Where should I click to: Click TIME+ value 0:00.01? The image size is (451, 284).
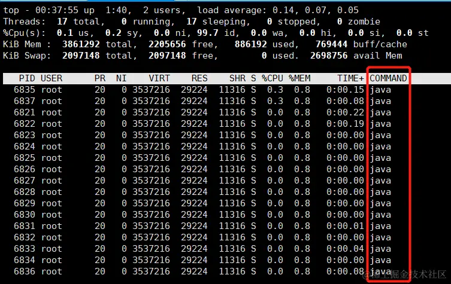coord(345,226)
